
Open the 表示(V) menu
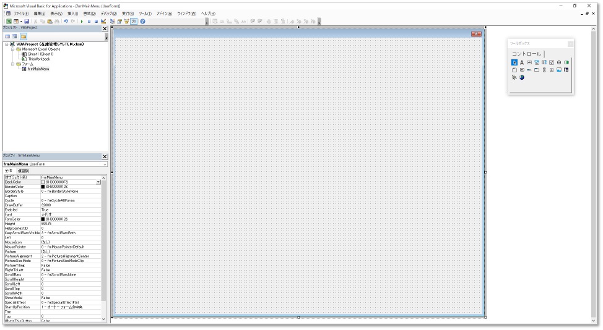point(56,14)
